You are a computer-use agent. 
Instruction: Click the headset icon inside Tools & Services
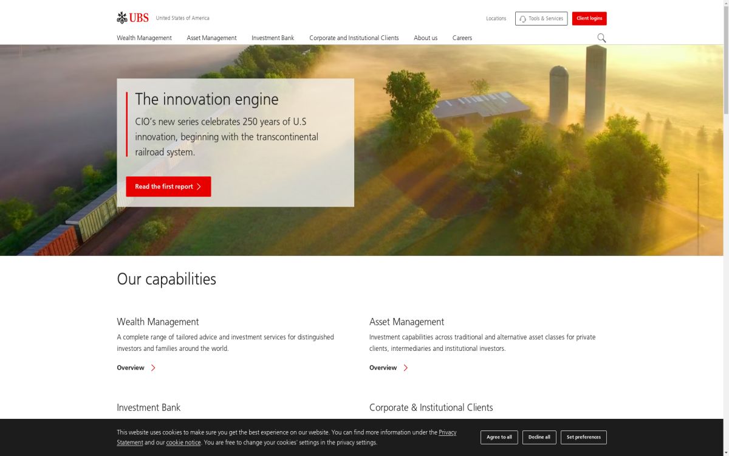pos(522,18)
